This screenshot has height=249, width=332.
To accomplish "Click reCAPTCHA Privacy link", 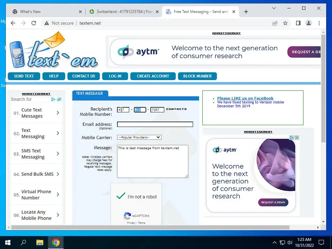I will pos(131,223).
